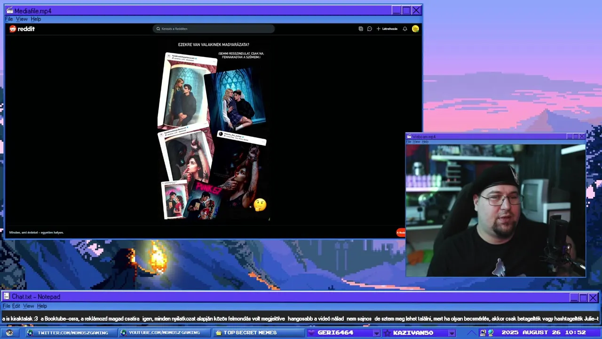Click the twitter taskbar item globe icon
The width and height of the screenshot is (602, 339).
tap(30, 332)
